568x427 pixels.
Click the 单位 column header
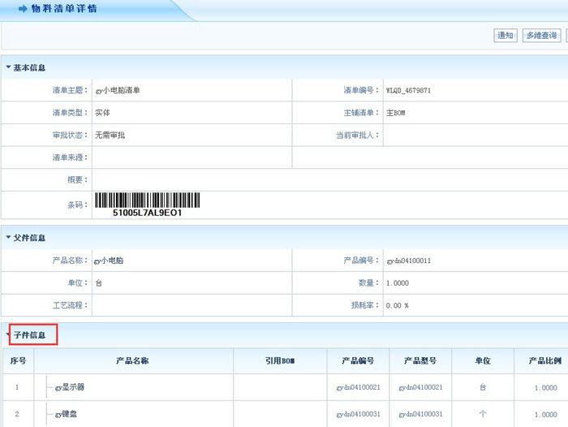coord(483,360)
